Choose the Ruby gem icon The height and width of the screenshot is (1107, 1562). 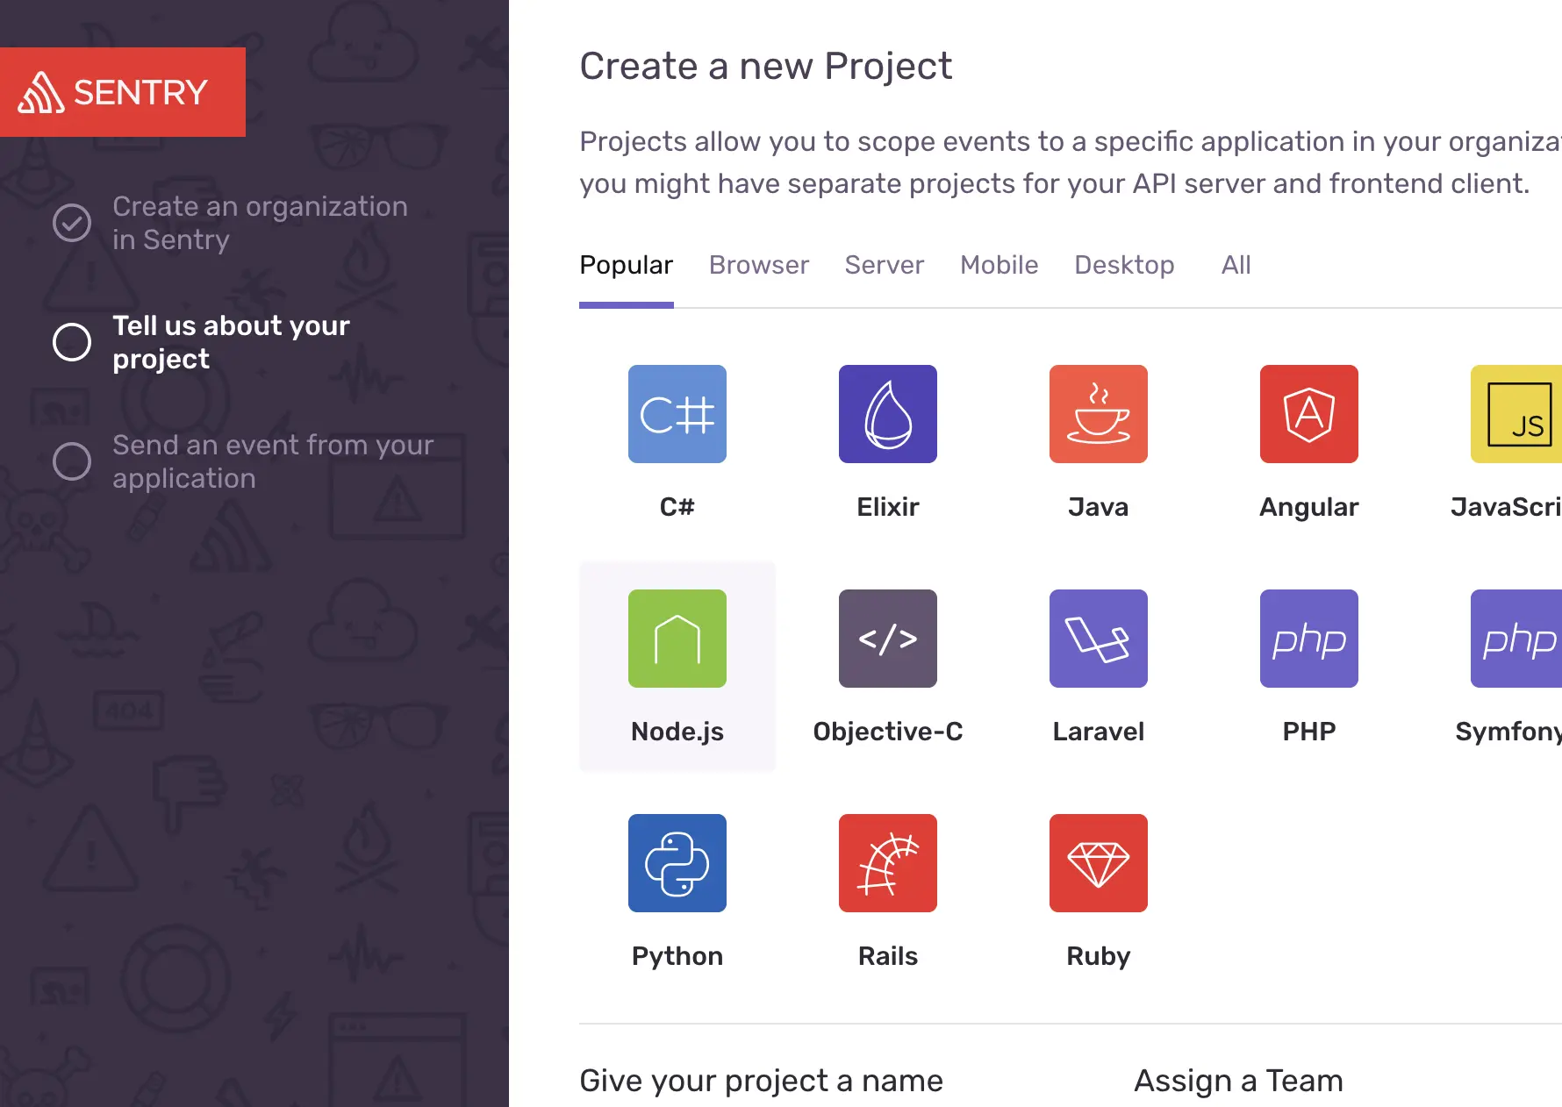tap(1099, 863)
